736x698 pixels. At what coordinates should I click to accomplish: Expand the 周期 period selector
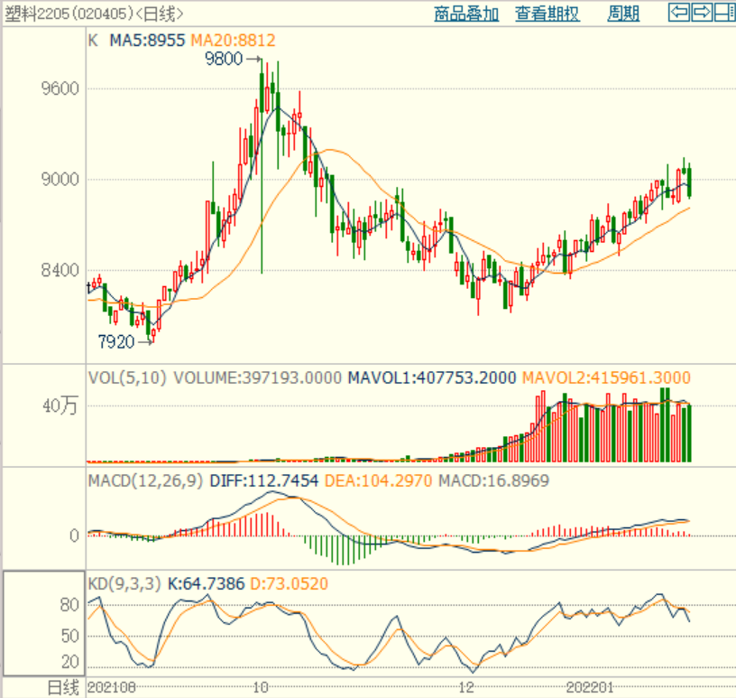pos(623,14)
